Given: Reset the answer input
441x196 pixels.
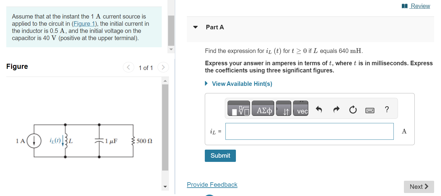Looking at the screenshot, I should pos(353,110).
